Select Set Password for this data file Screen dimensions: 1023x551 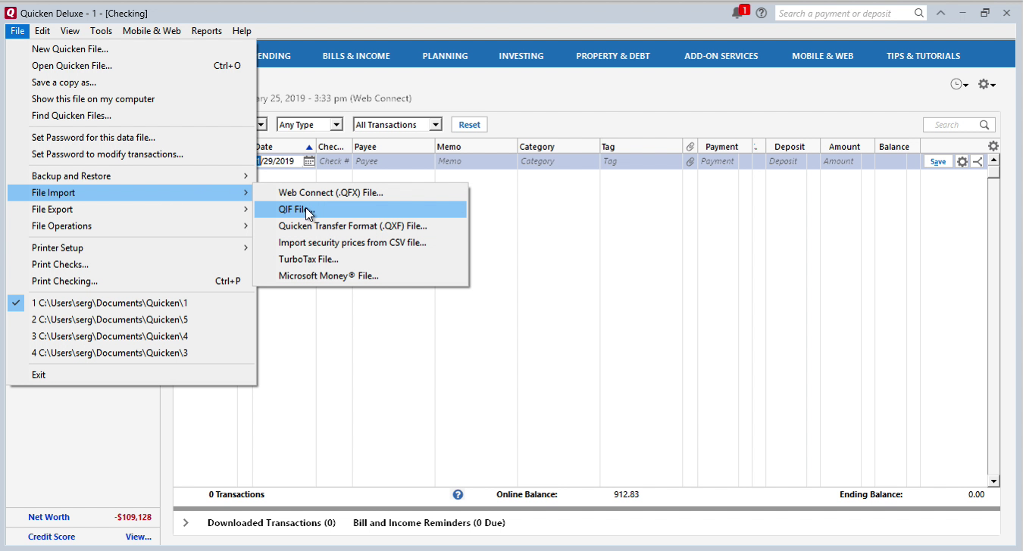click(x=132, y=138)
